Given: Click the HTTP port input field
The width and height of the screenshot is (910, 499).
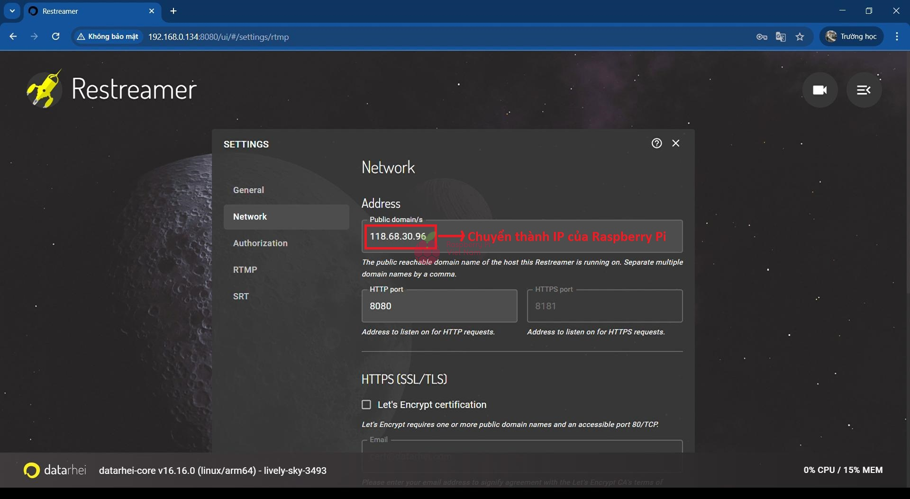Looking at the screenshot, I should click(x=439, y=306).
